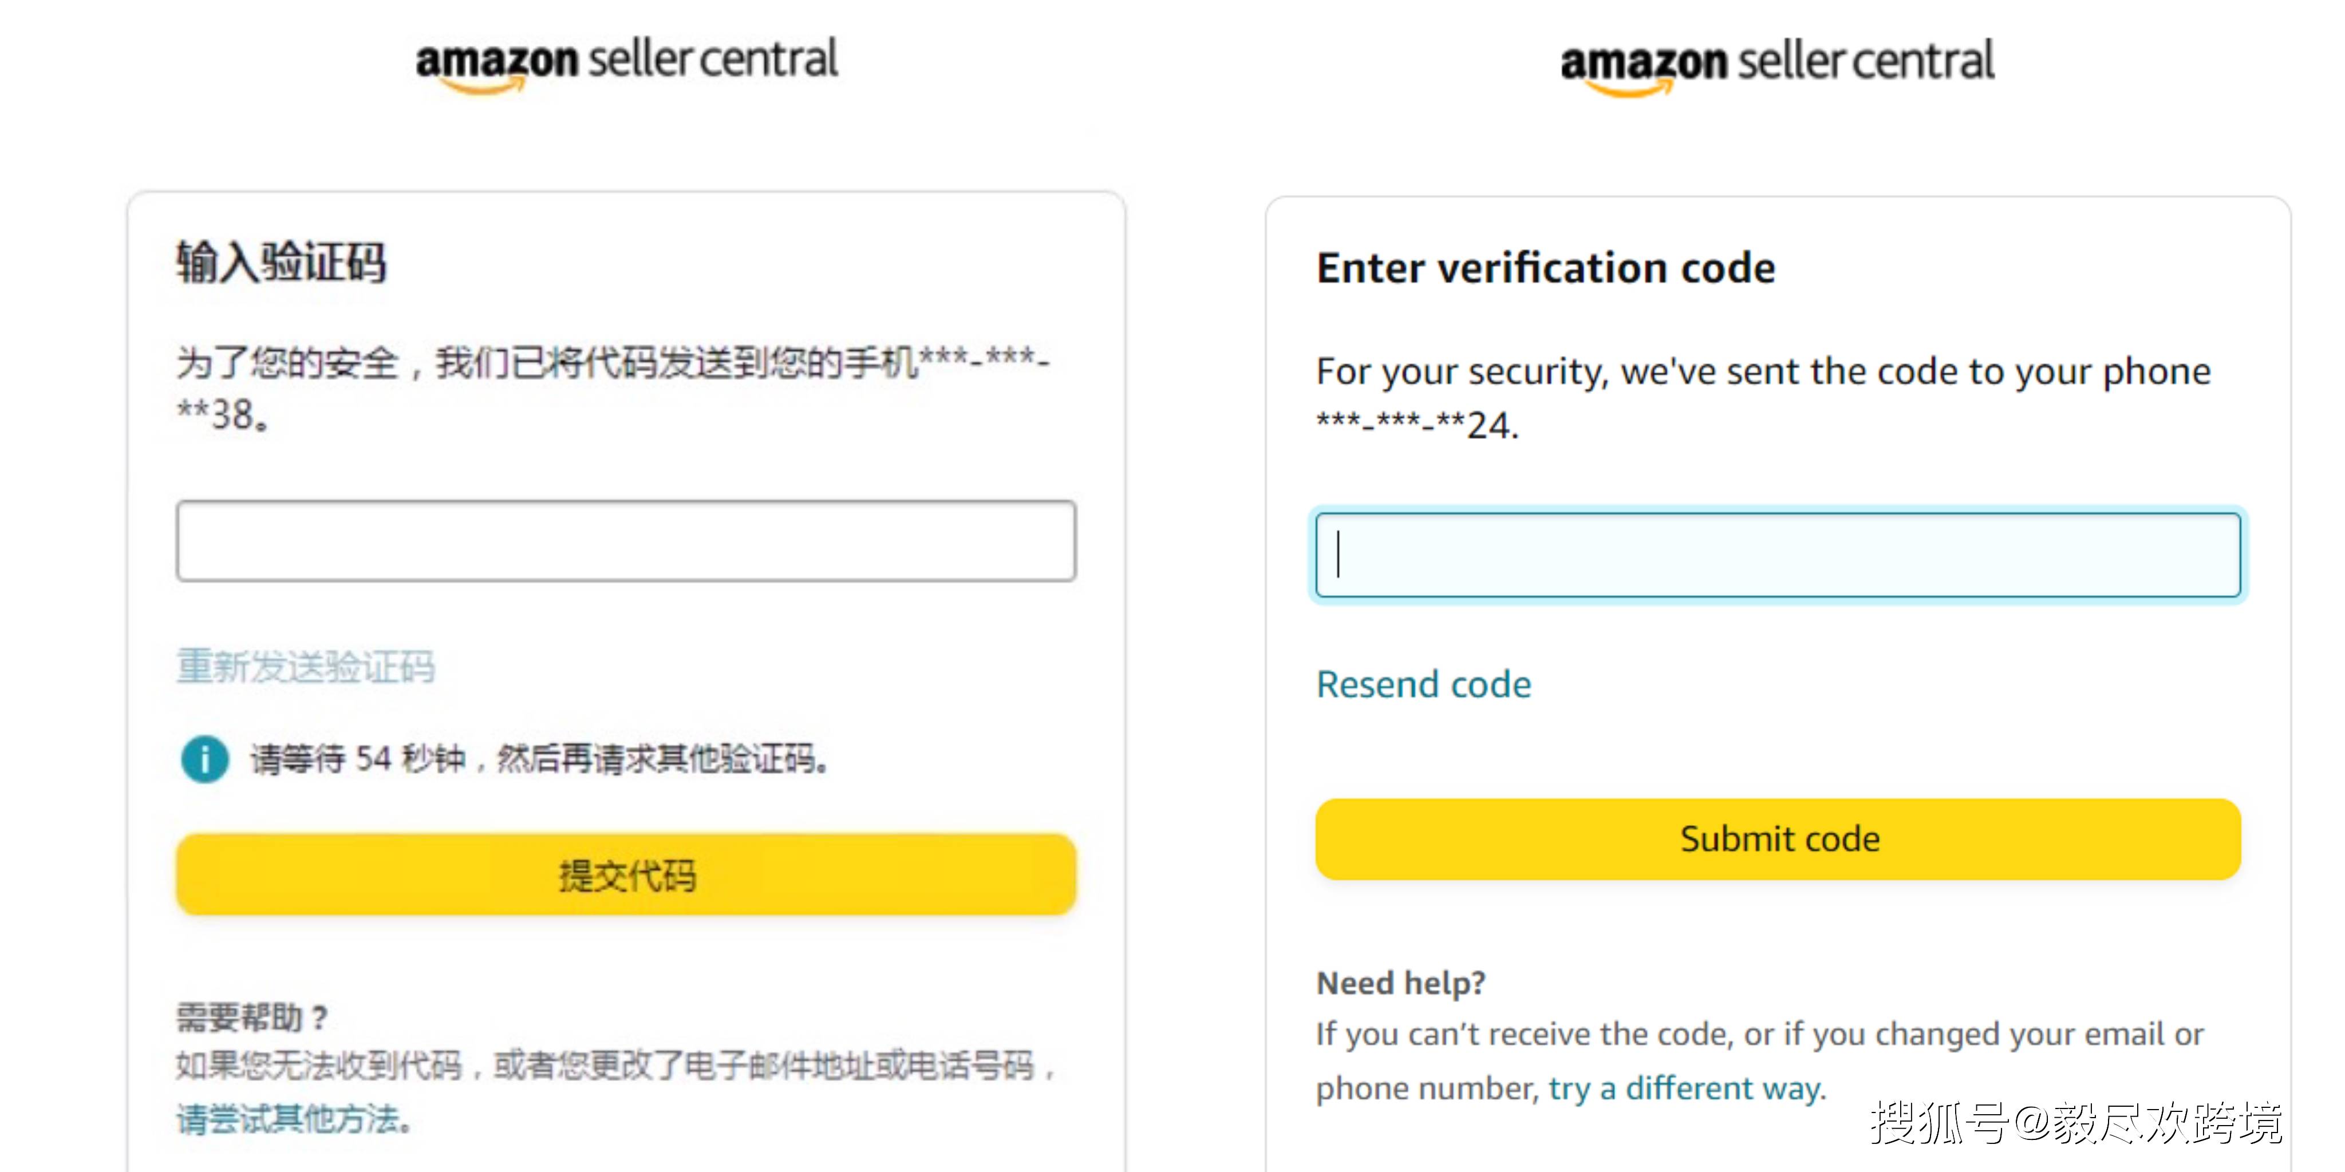Focus the English verification code input field
2345x1172 pixels.
(1777, 555)
